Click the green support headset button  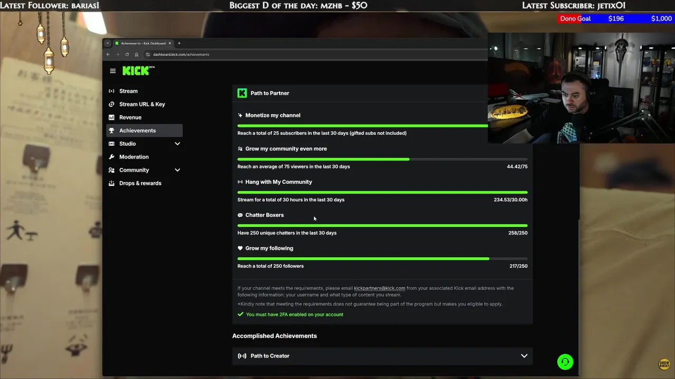[565, 362]
